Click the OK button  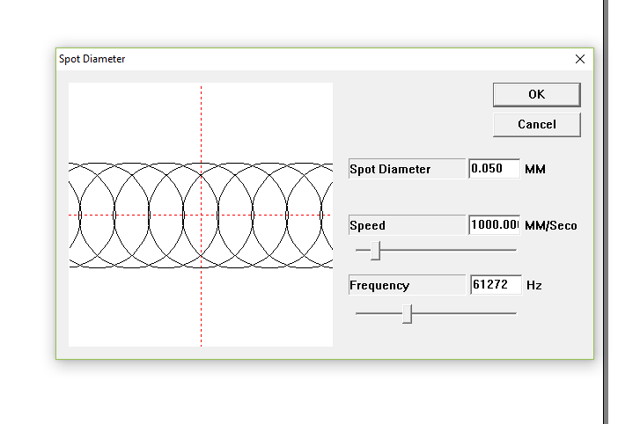tap(536, 94)
